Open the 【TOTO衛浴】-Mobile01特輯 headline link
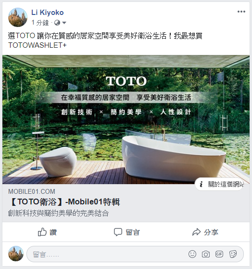The width and height of the screenshot is (252, 269). [64, 202]
